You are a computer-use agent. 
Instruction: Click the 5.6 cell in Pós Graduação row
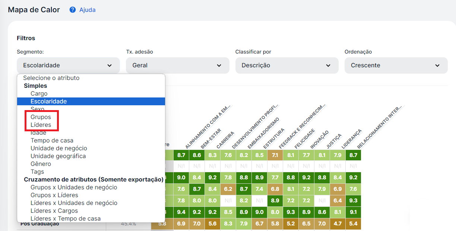(212, 224)
